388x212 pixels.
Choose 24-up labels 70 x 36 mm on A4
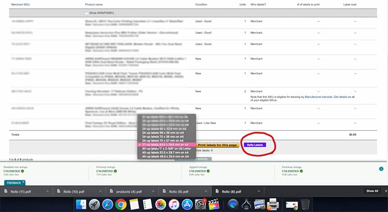click(166, 137)
